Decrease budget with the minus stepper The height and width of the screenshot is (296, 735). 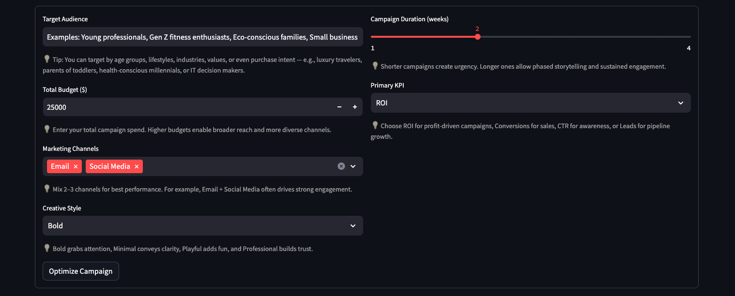(x=339, y=107)
